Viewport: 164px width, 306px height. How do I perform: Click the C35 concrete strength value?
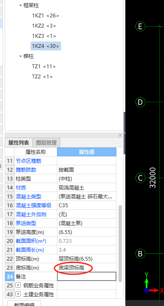point(87,205)
